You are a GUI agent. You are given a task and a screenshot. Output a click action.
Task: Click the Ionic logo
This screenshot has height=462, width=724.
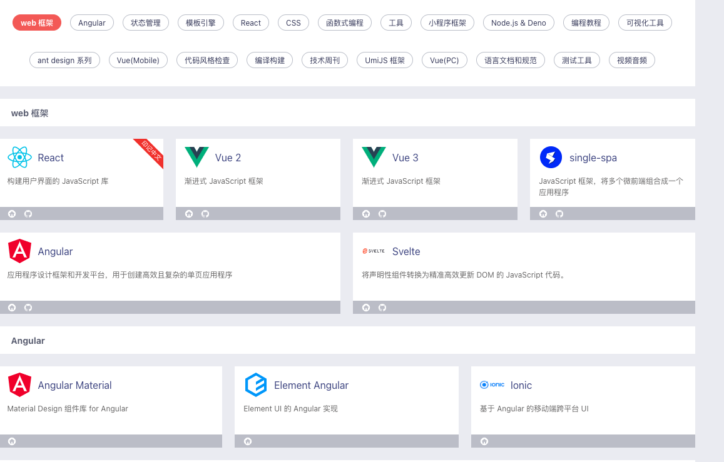coord(492,384)
